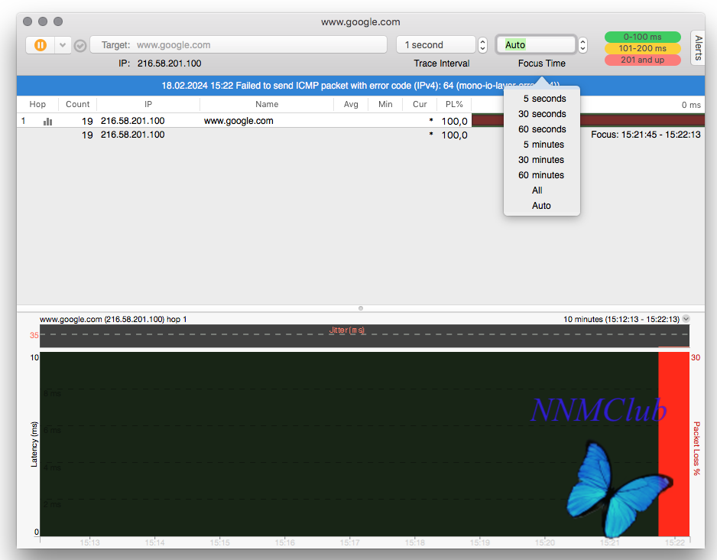Click the IP column header
The image size is (717, 560).
[148, 104]
